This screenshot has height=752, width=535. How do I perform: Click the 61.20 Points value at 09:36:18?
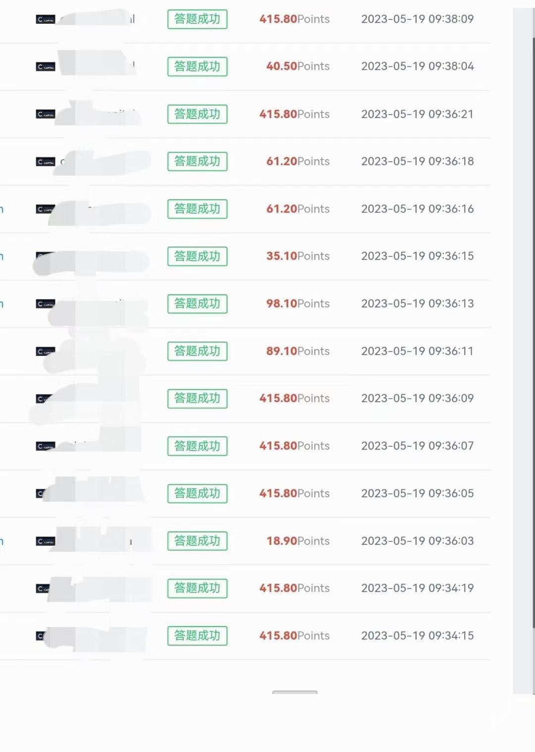pos(298,161)
